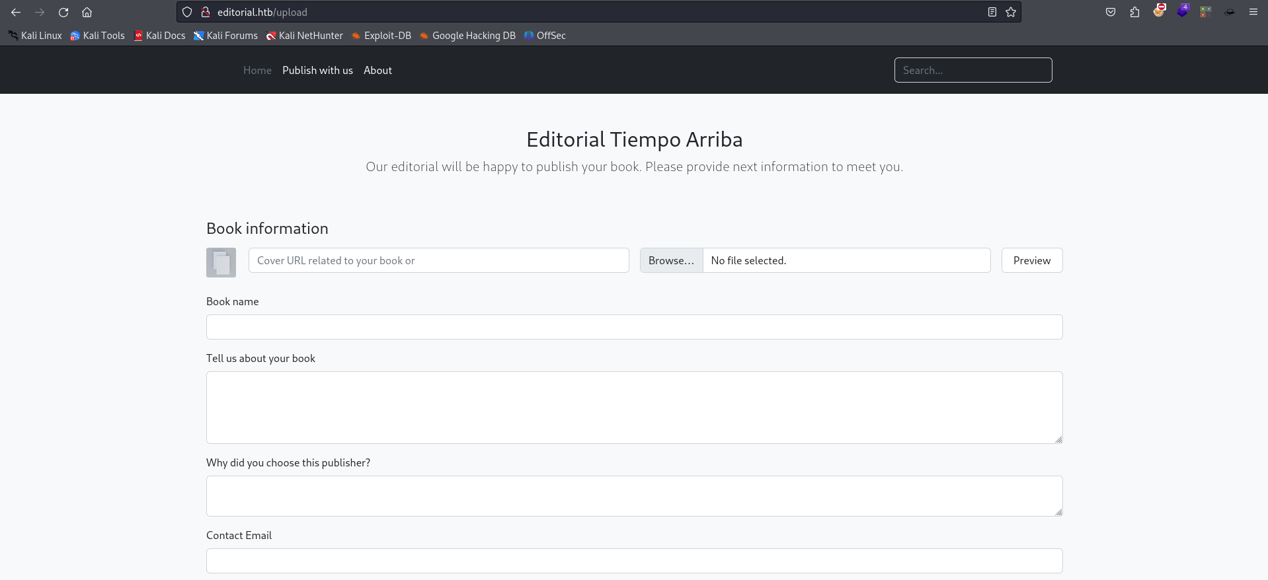The width and height of the screenshot is (1268, 580).
Task: Click the browser back arrow
Action: click(16, 12)
